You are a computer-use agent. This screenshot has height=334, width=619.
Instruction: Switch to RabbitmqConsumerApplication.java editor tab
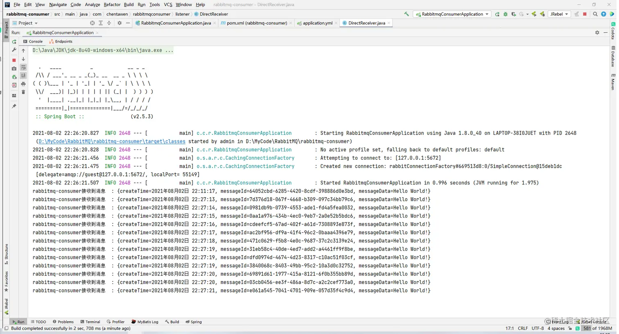pyautogui.click(x=175, y=23)
